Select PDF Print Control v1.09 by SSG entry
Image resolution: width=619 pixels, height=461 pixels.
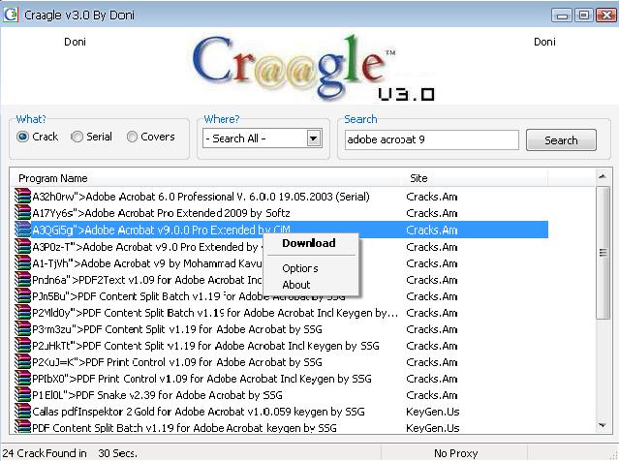coord(177,362)
